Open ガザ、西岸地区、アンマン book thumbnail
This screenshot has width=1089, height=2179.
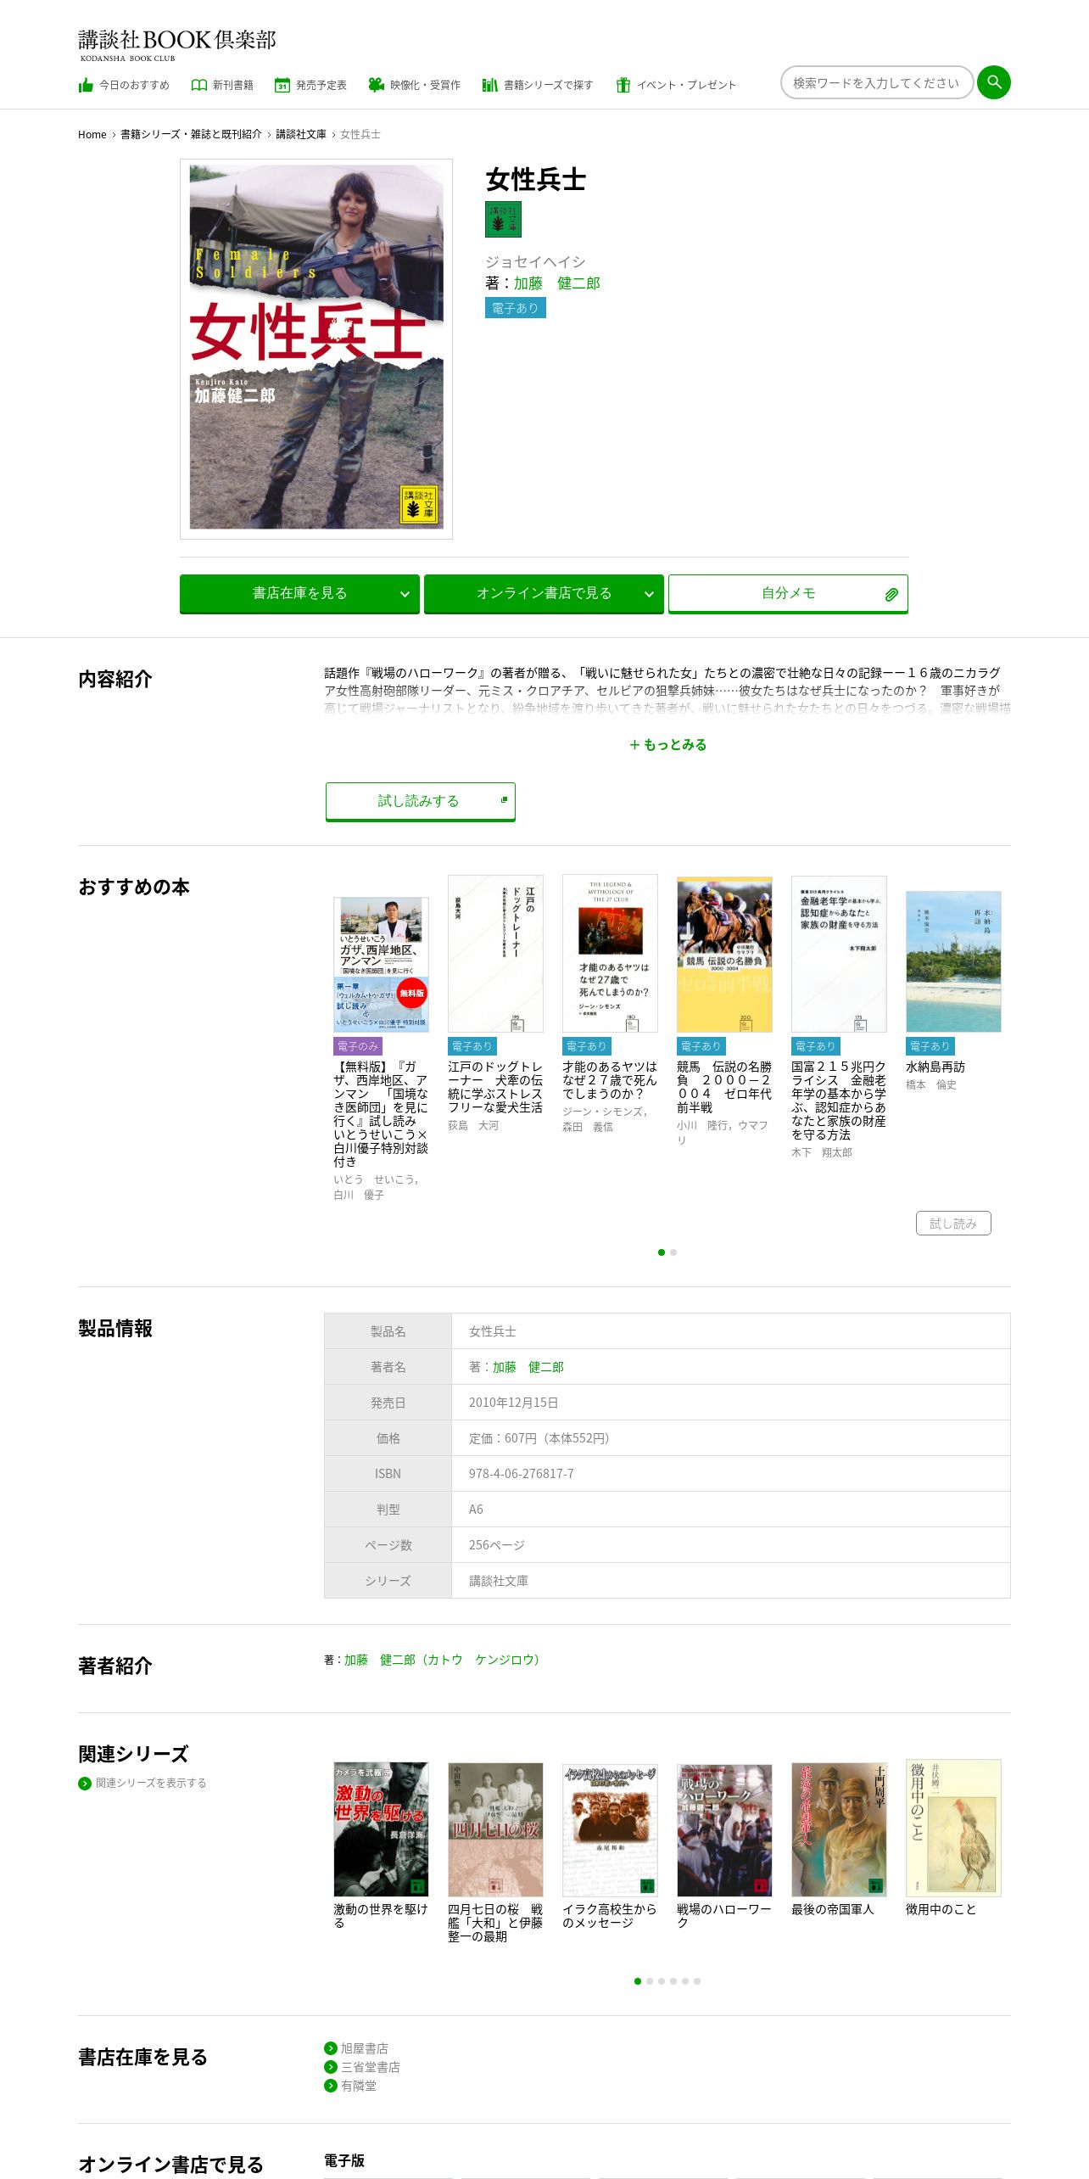381,965
